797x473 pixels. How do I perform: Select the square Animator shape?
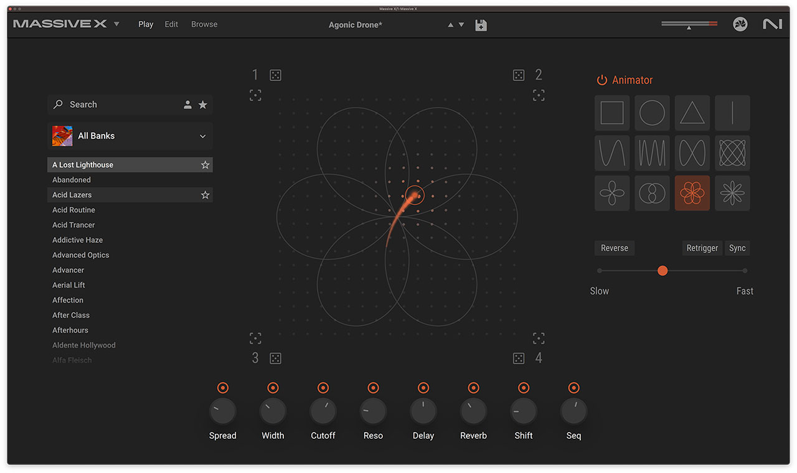click(x=611, y=113)
